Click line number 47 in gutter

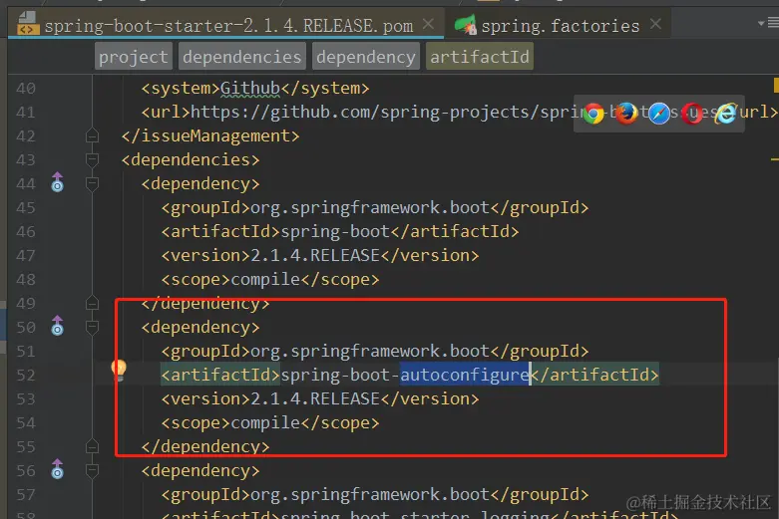click(26, 256)
